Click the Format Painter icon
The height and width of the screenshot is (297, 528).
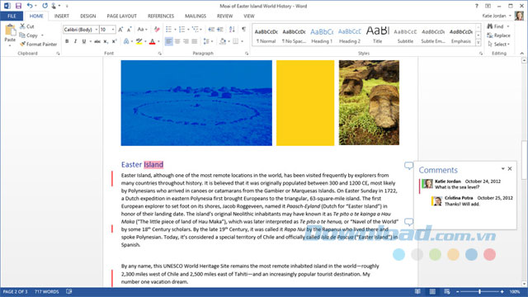coord(22,44)
